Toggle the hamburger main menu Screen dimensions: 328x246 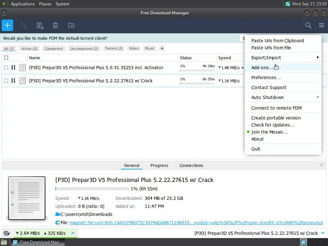click(x=322, y=25)
